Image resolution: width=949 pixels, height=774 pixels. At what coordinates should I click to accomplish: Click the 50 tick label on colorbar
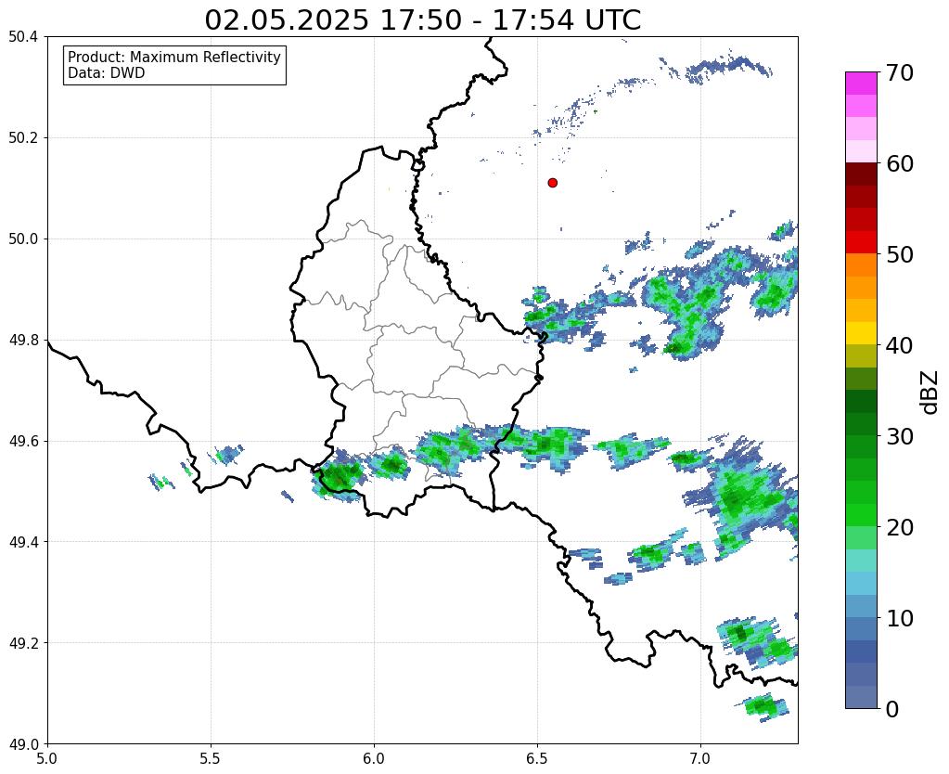(x=899, y=254)
